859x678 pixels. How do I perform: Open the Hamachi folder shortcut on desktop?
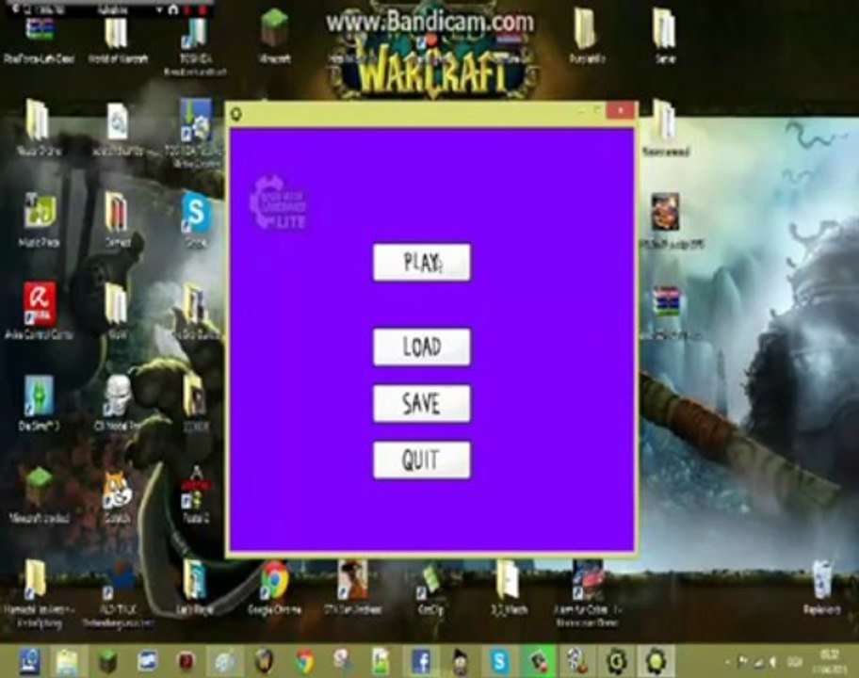(39, 593)
